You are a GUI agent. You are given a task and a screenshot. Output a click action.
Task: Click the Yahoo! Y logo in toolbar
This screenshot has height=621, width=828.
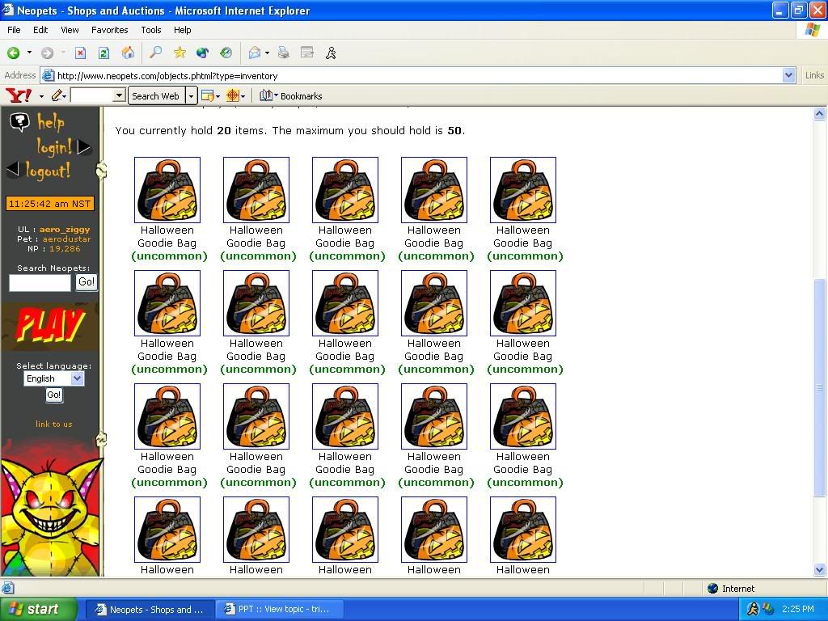[19, 95]
